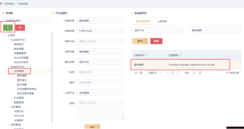244x129 pixels.
Task: Click the 保存 save button
Action: [92, 127]
